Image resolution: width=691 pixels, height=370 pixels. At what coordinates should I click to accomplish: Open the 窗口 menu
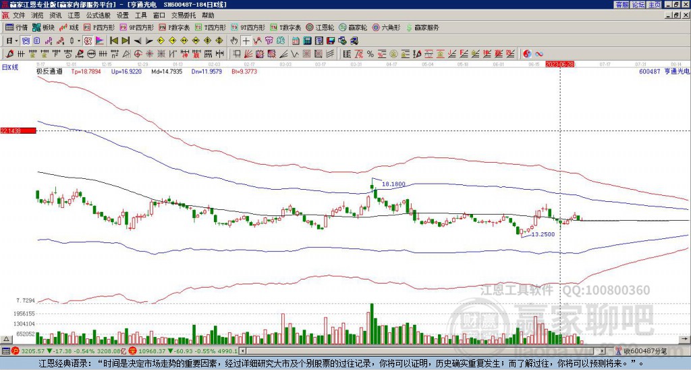click(159, 16)
